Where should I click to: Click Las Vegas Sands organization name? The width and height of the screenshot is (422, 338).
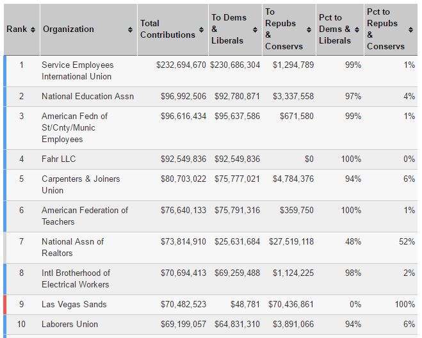[x=74, y=304]
